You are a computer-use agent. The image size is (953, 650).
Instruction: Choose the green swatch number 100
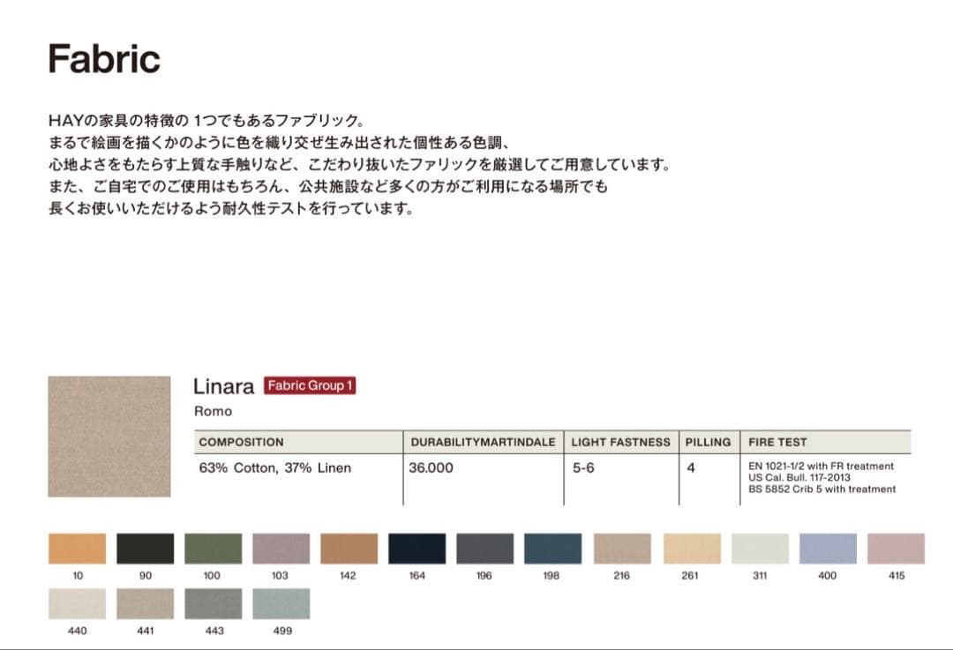tap(213, 549)
